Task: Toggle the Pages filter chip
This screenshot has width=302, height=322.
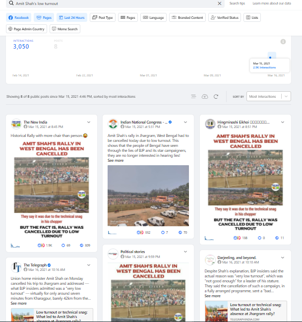Action: click(x=45, y=17)
